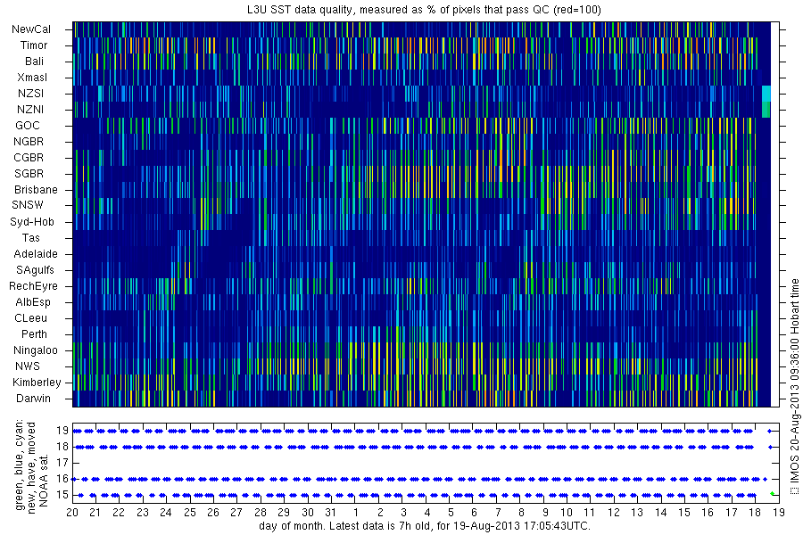
Task: Click the NewCal region label
Action: click(x=31, y=29)
